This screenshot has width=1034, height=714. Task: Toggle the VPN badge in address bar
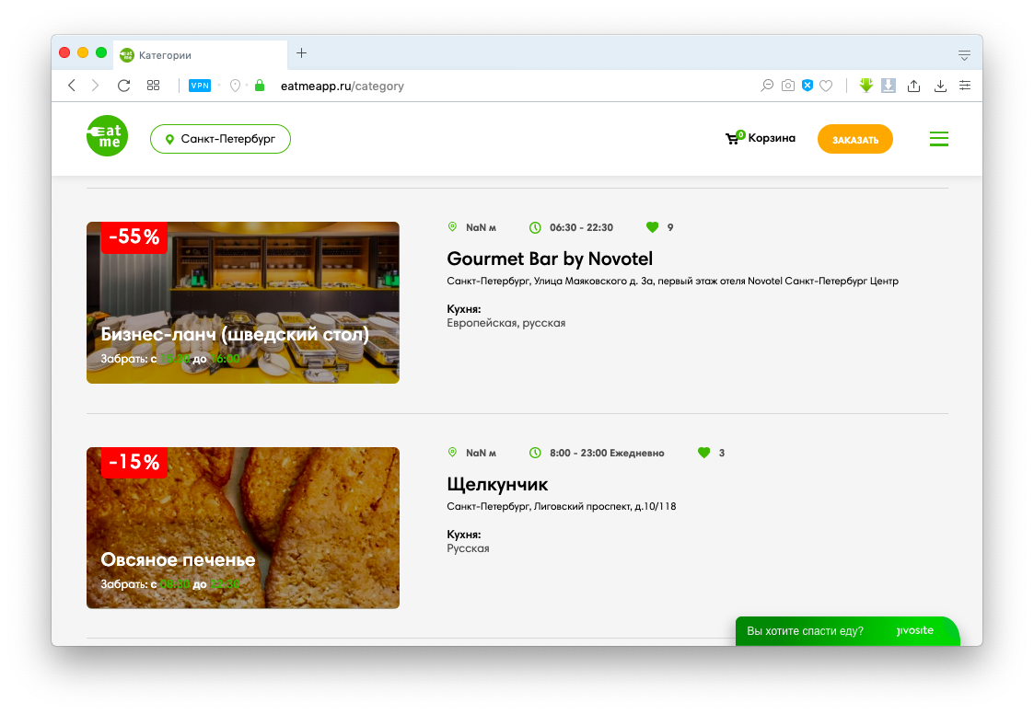[200, 86]
